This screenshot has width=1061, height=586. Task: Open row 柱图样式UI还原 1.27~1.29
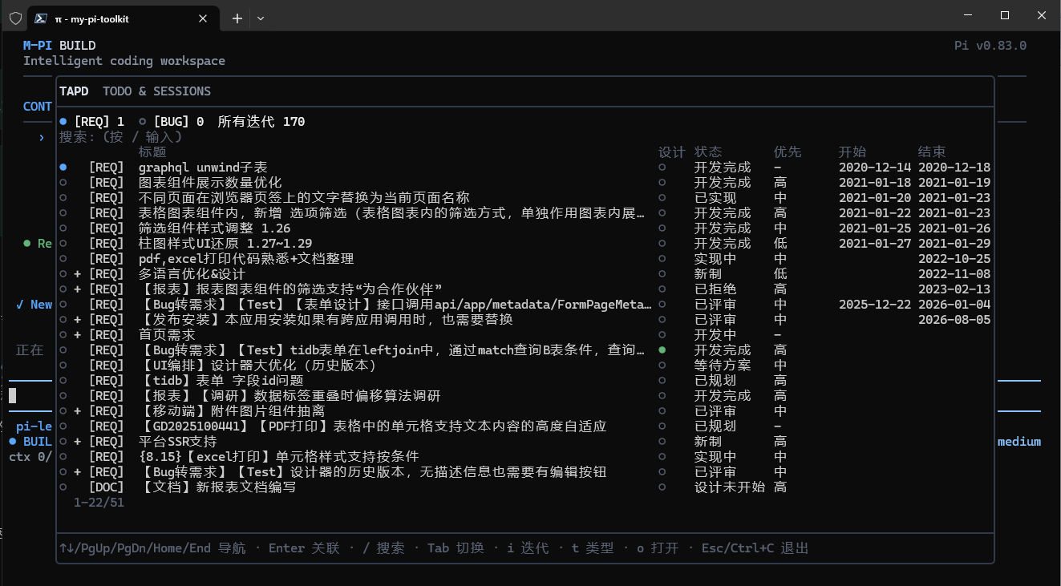[525, 244]
